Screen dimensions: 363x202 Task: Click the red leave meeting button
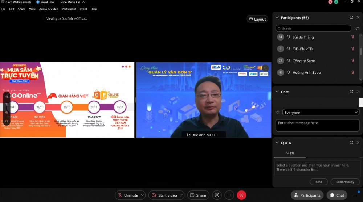click(x=241, y=195)
